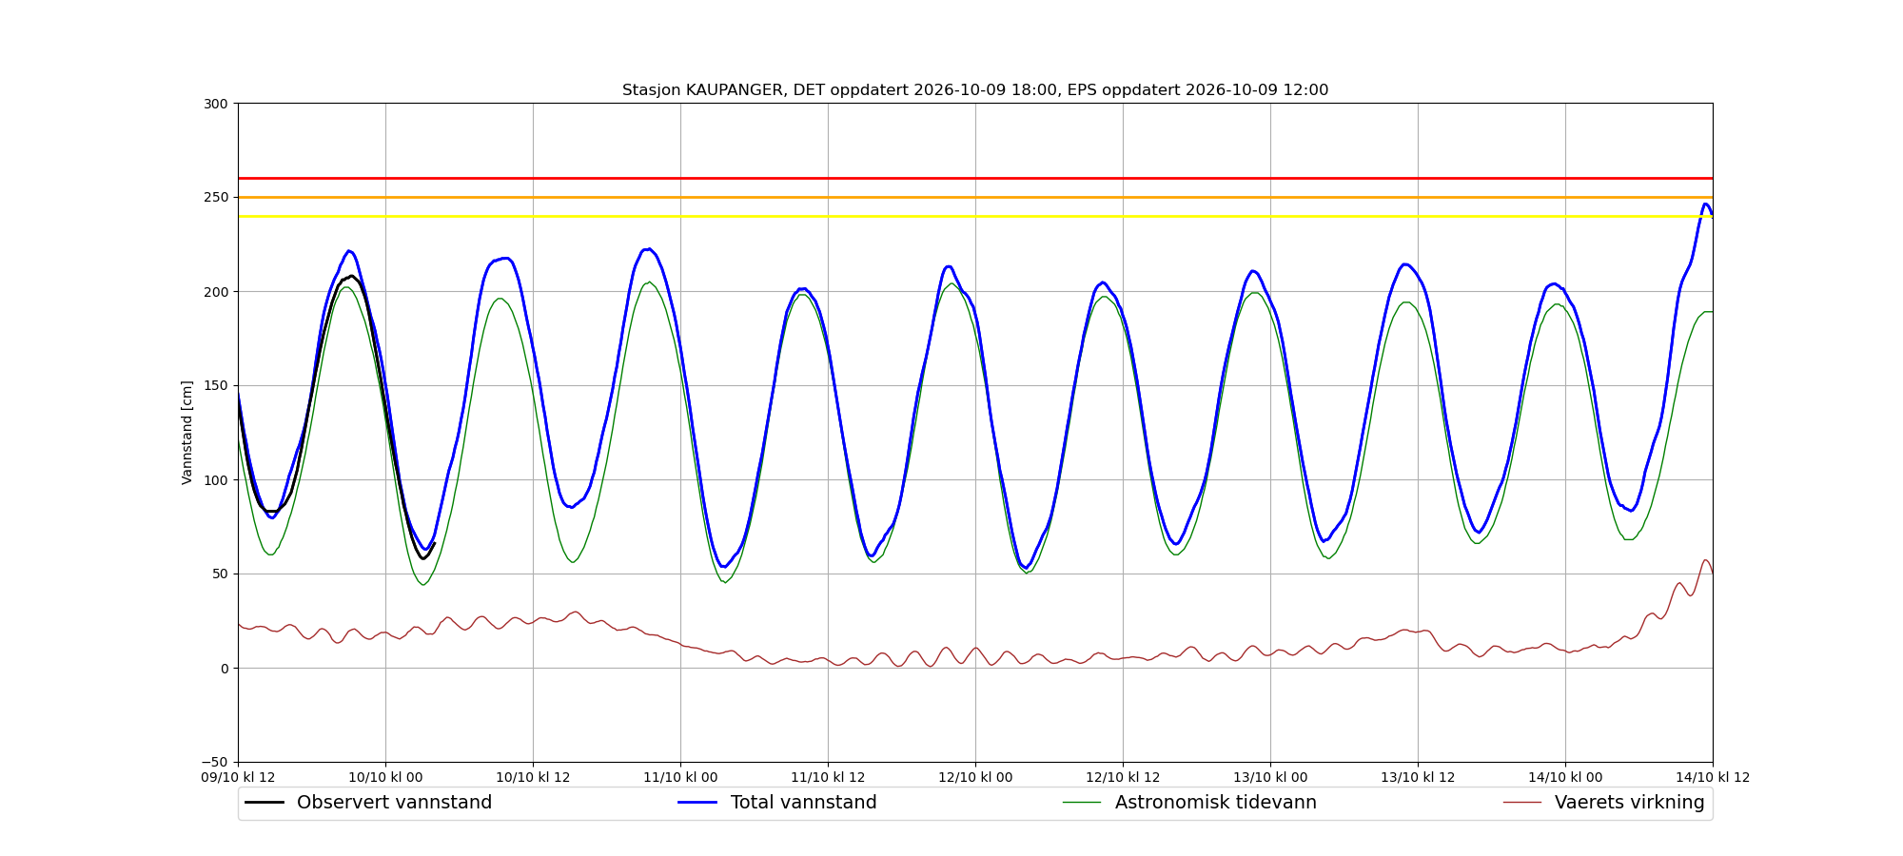Click the x-axis tick '14/10 kl 00'
This screenshot has height=856, width=1903.
click(1565, 777)
